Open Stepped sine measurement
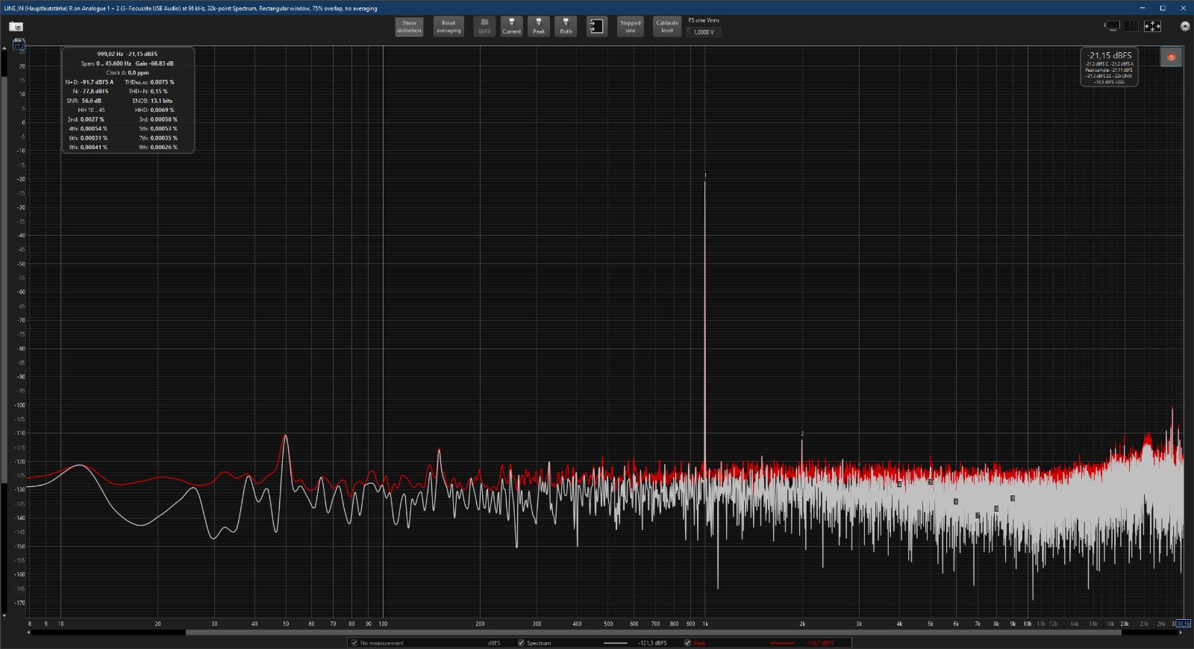 tap(631, 26)
